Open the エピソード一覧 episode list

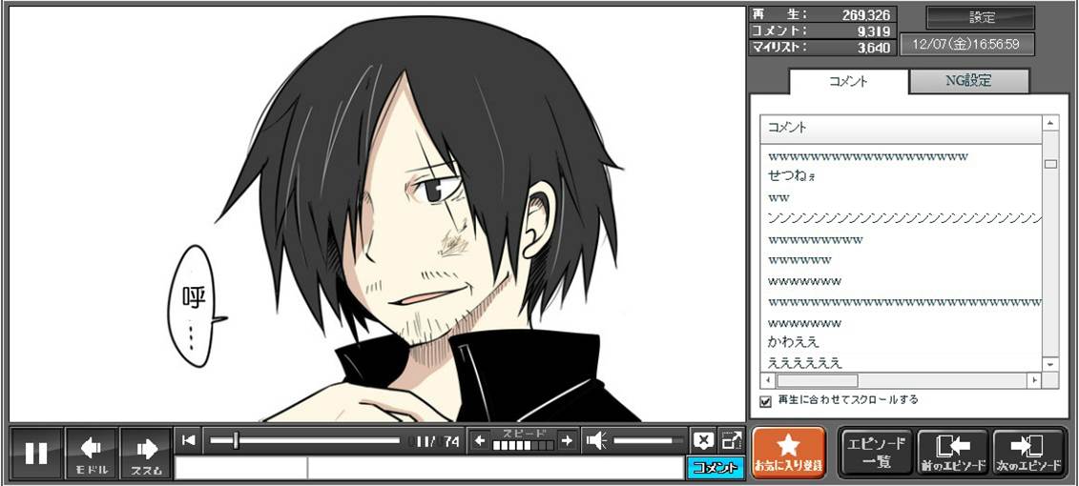pyautogui.click(x=876, y=452)
